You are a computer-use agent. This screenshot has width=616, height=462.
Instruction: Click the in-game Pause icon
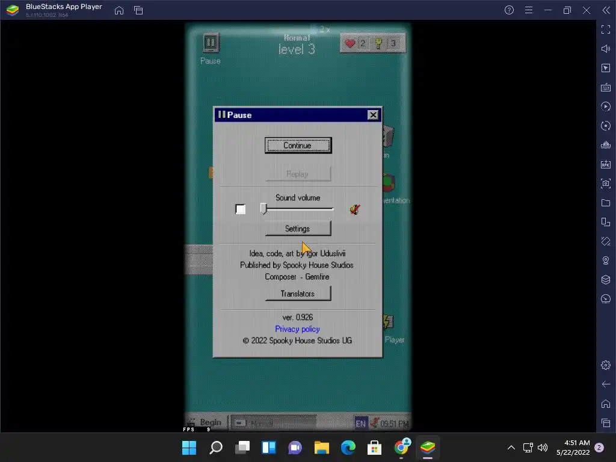tap(211, 43)
